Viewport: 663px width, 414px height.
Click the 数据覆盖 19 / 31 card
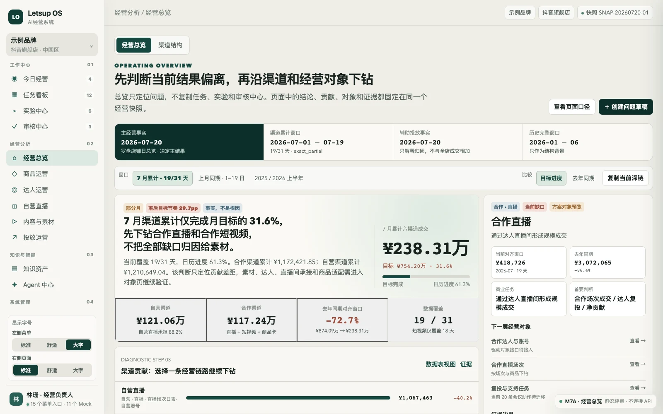[433, 320]
